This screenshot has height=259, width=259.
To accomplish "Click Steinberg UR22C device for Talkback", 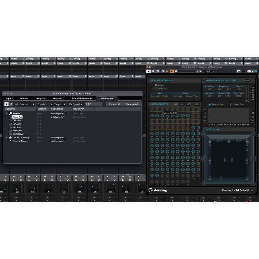I will (x=58, y=114).
